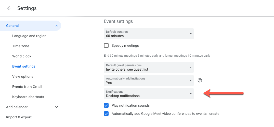Go to Events from Gmail
274x127 pixels.
(x=27, y=87)
